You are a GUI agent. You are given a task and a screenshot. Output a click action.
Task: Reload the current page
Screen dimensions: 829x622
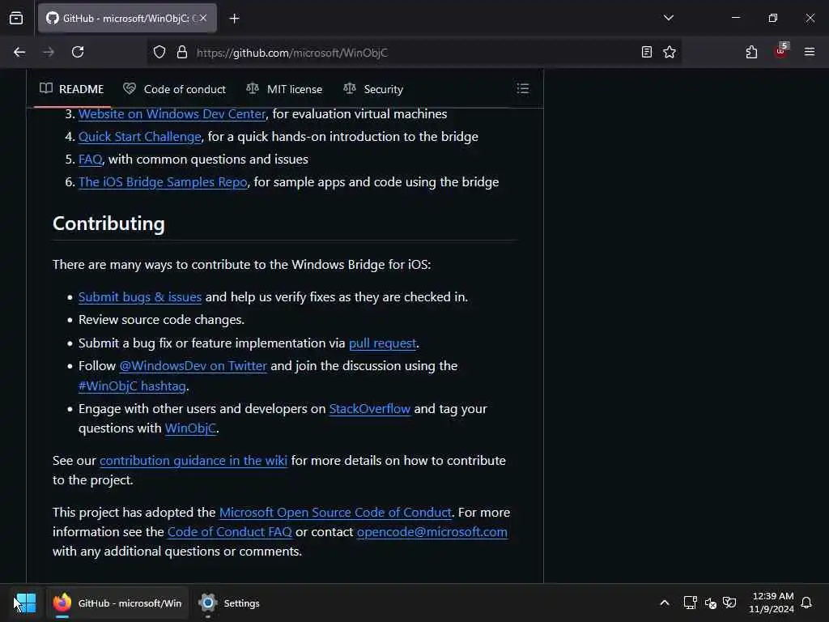point(78,52)
